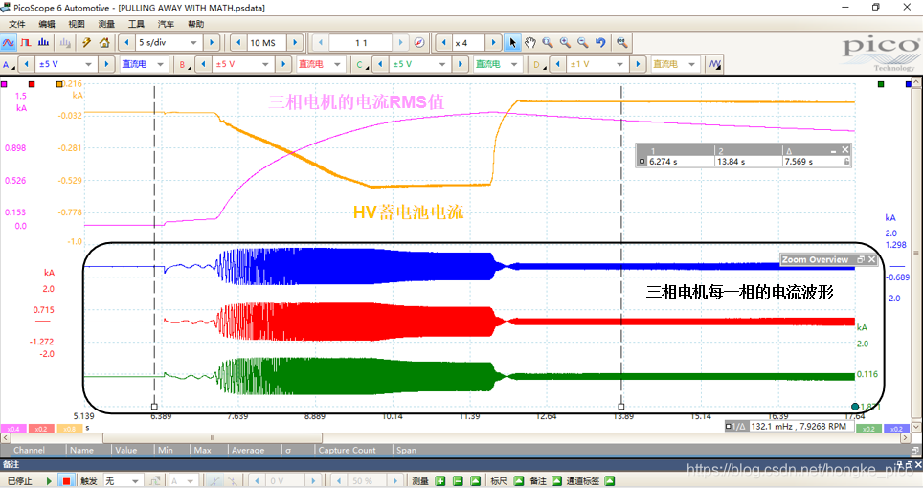Viewport: 923px width, 488px height.
Task: Decrease zoom factor x 4
Action: tap(444, 43)
